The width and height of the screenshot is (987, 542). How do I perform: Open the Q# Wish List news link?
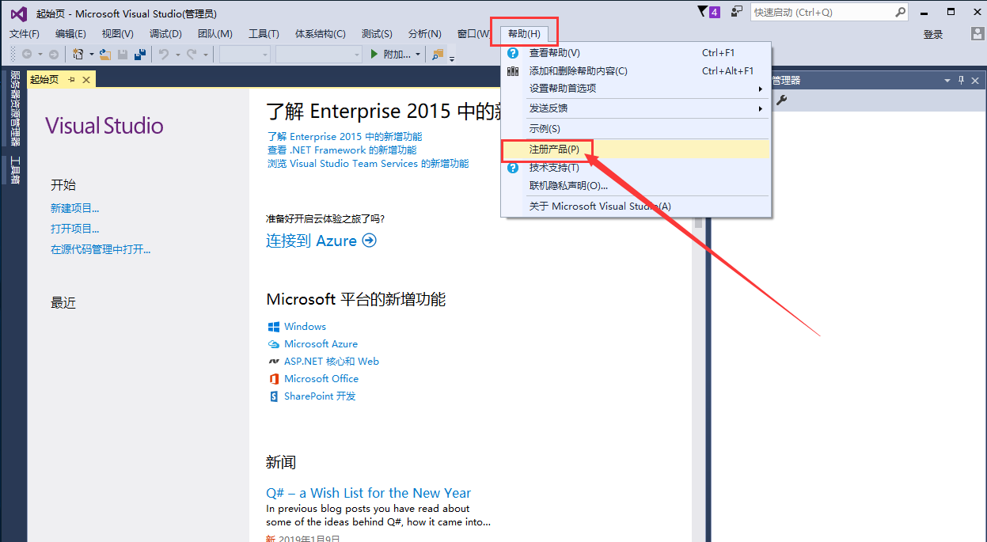(369, 493)
